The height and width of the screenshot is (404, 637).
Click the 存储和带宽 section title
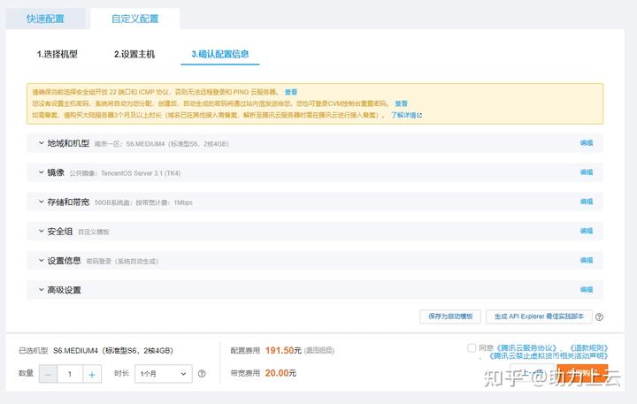68,202
